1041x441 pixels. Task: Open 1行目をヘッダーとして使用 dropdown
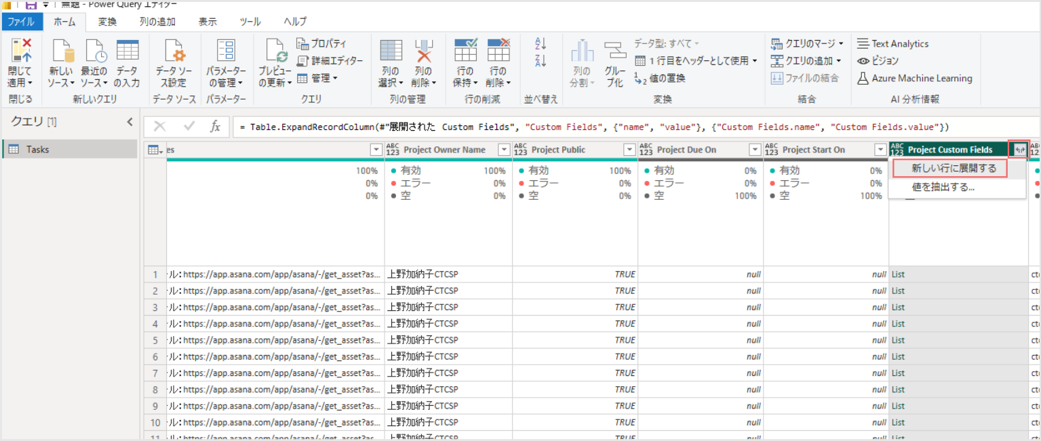[696, 61]
